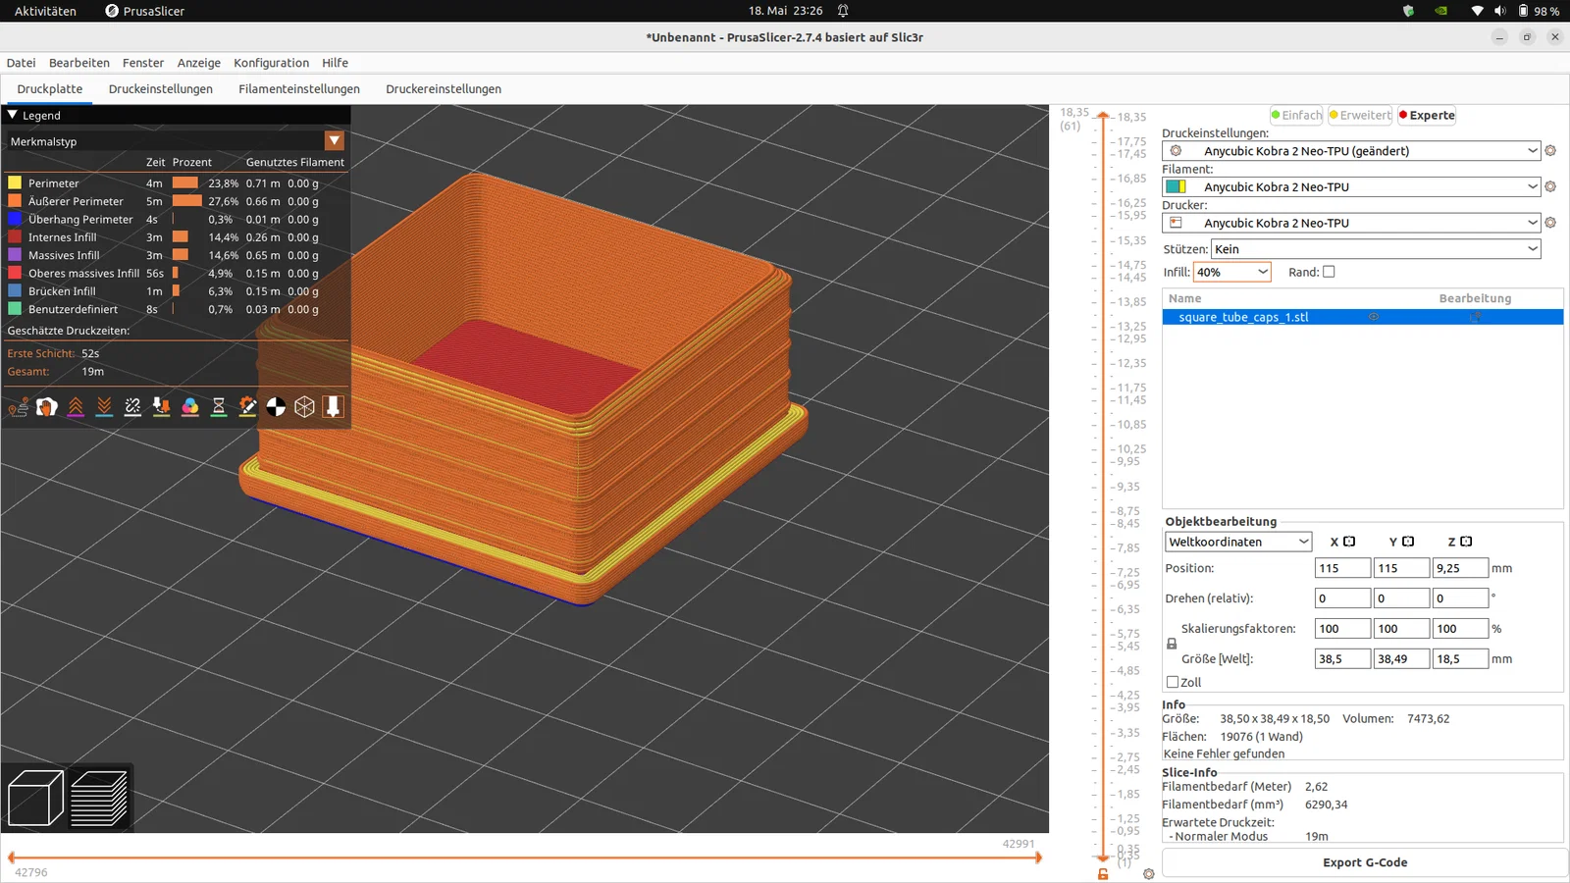Click the layer slider lock icon
Screen dimensions: 1570x883
click(x=1103, y=873)
